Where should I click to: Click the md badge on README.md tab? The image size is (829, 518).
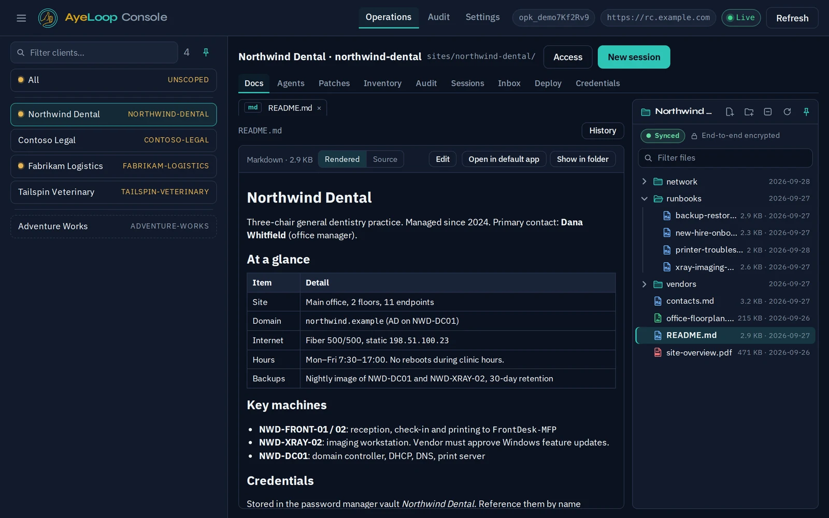[x=253, y=108]
